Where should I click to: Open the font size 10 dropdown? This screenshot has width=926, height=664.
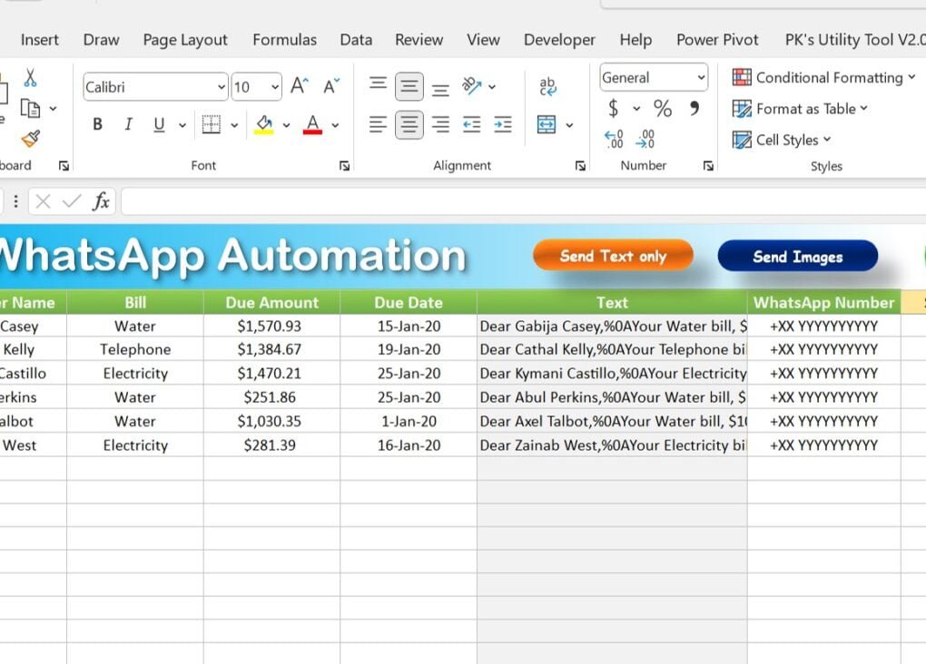click(274, 87)
